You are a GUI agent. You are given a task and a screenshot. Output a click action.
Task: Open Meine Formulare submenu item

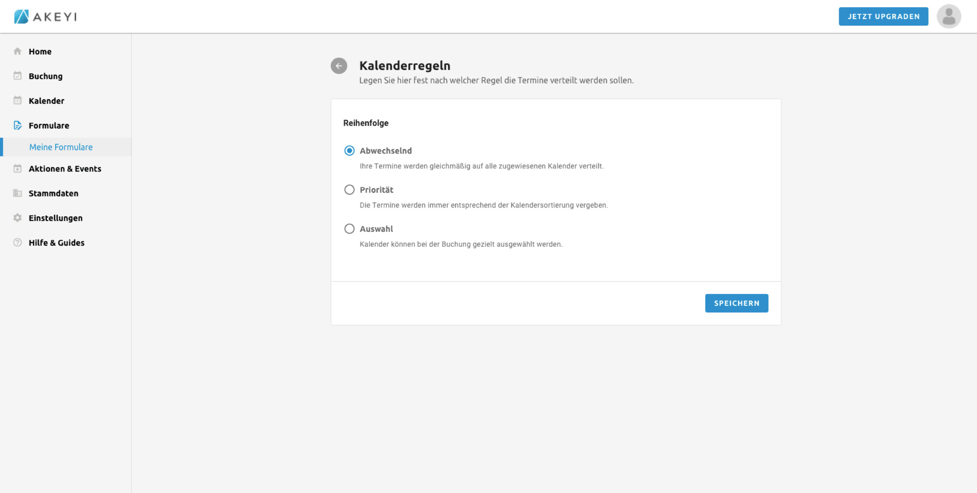tap(61, 147)
